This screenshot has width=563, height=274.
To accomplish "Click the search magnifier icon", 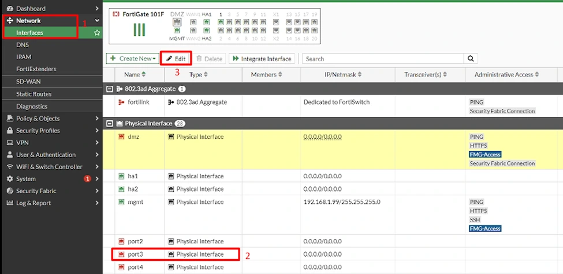I will click(471, 59).
